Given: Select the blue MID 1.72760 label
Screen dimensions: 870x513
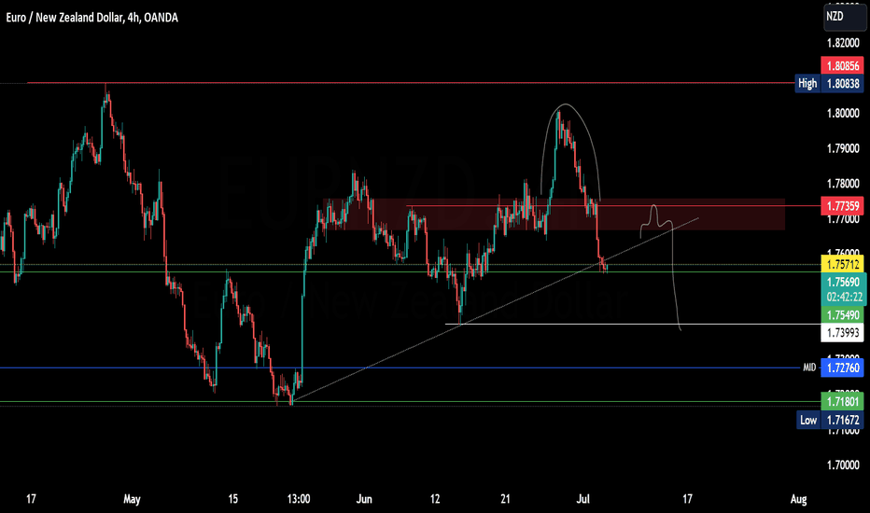Looking at the screenshot, I should [842, 367].
